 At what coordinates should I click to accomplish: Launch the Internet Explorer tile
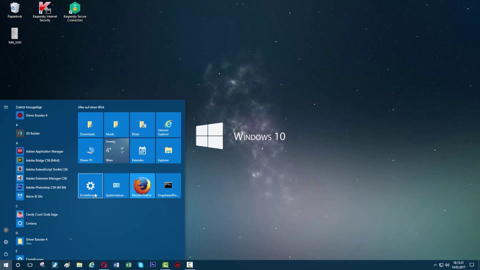[x=168, y=124]
